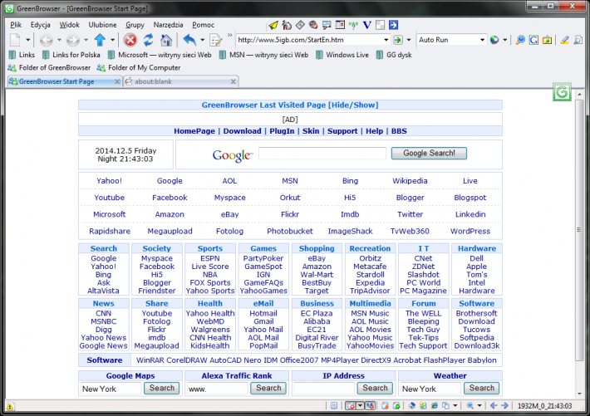Open the Links for Polska favorites folder
This screenshot has height=416, width=590.
pos(71,55)
